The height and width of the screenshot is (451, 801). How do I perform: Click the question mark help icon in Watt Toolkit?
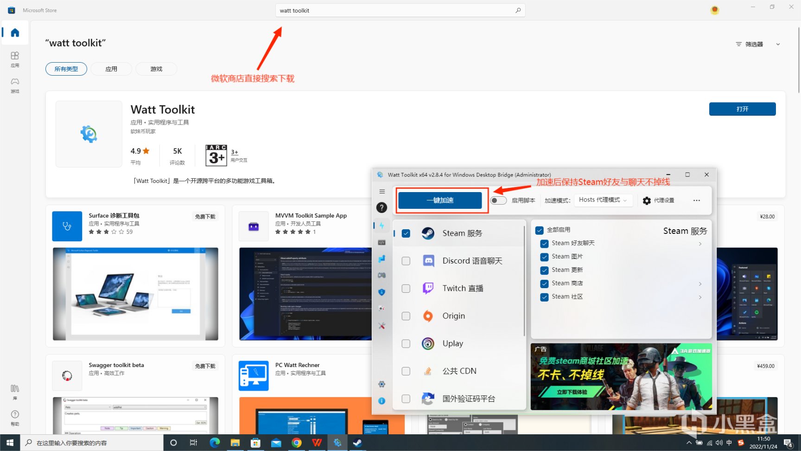pos(381,207)
